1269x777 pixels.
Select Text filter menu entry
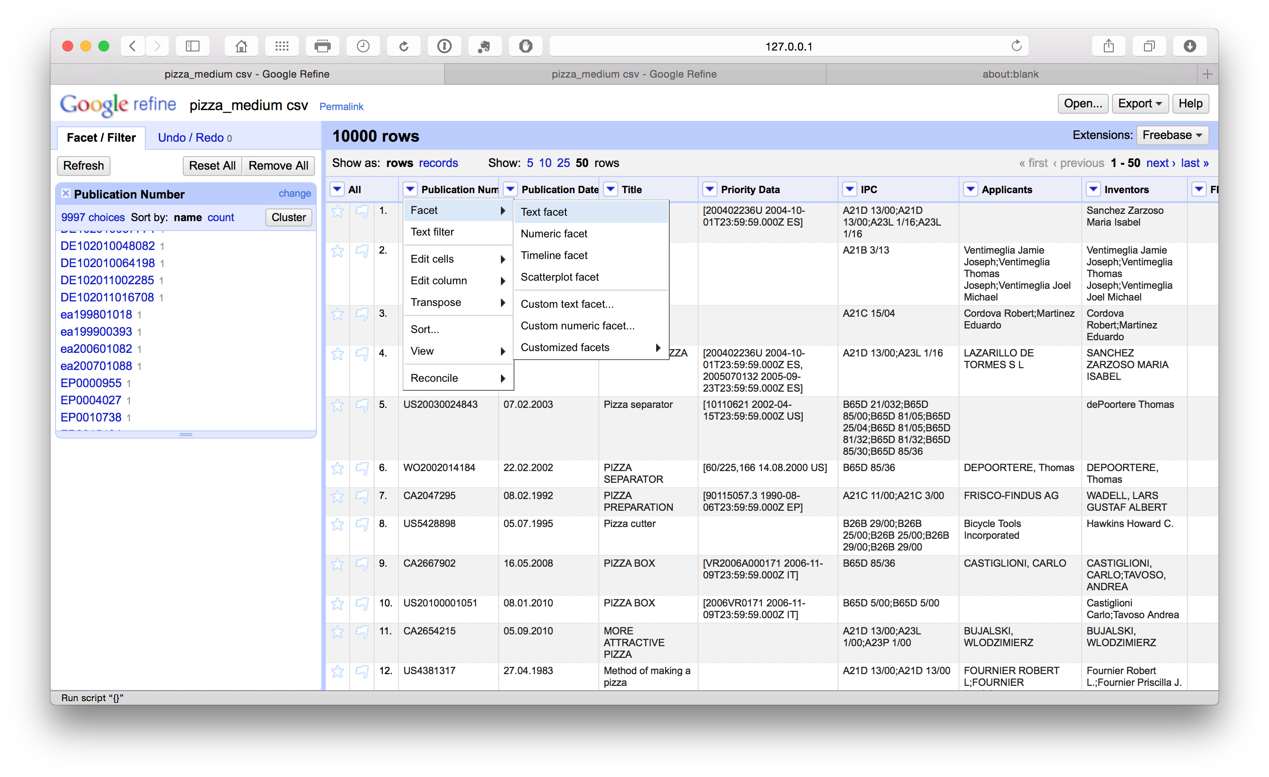459,232
